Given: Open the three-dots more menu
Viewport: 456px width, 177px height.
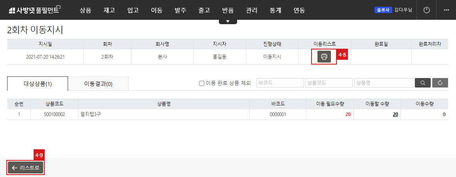Looking at the screenshot, I should pyautogui.click(x=446, y=10).
